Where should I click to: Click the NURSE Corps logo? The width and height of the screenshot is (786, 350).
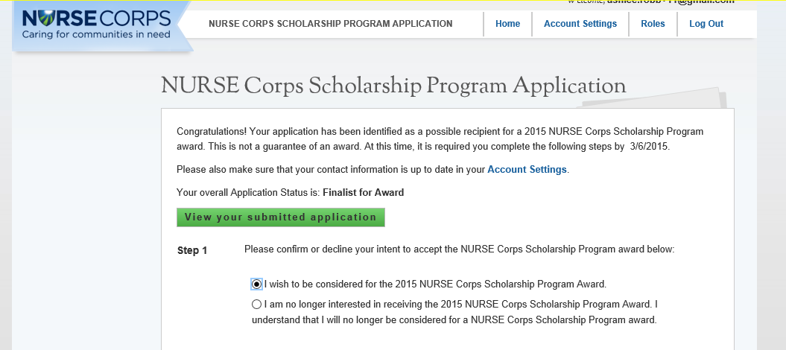click(x=96, y=18)
